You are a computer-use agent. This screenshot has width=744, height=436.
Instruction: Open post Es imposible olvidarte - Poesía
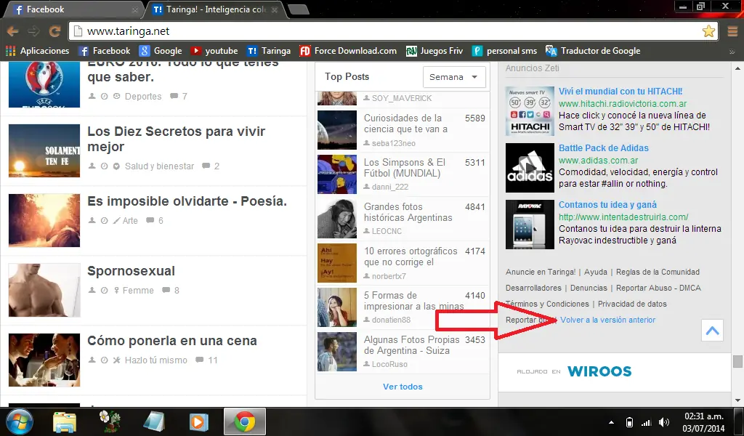click(187, 201)
